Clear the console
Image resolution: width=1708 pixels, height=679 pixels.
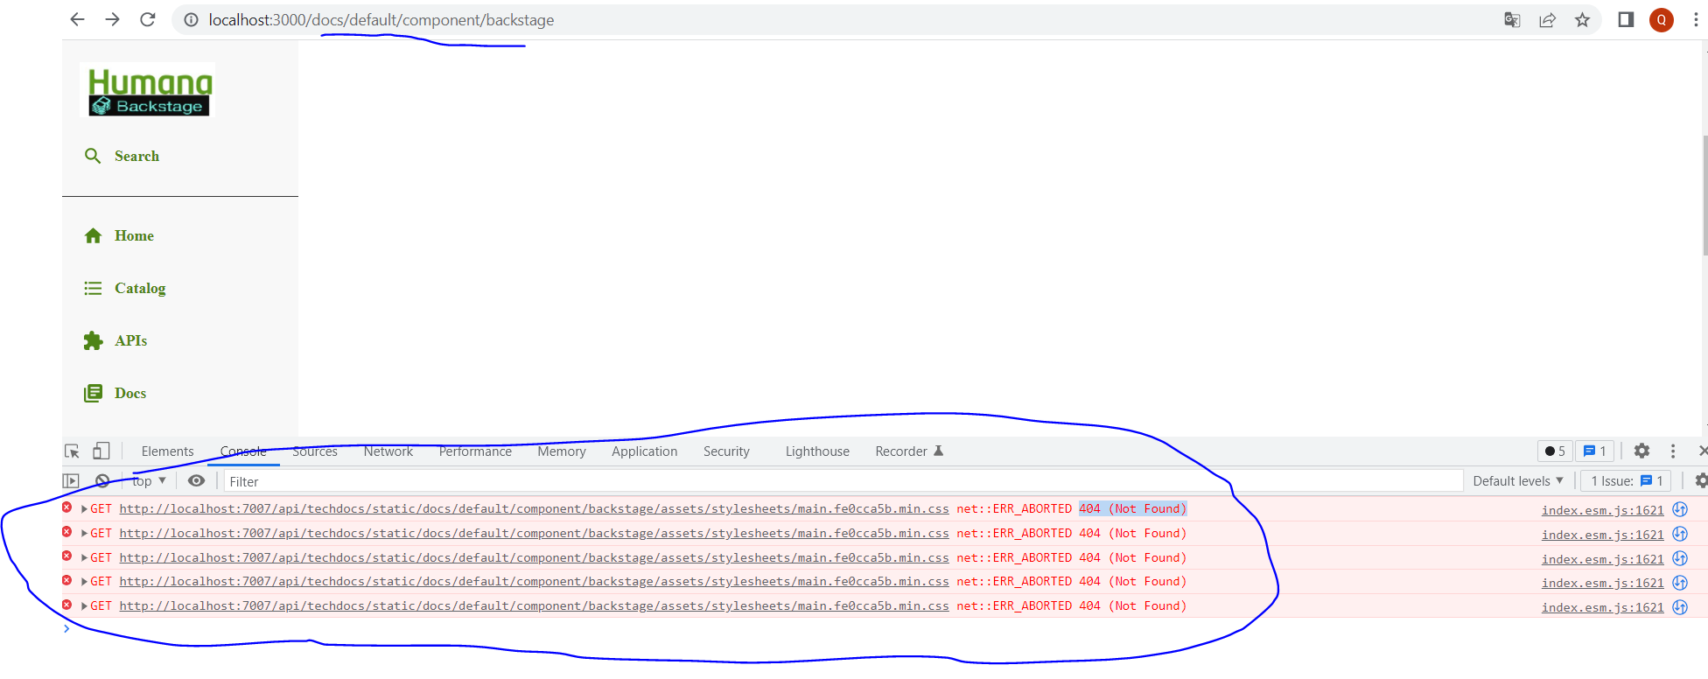pyautogui.click(x=102, y=480)
